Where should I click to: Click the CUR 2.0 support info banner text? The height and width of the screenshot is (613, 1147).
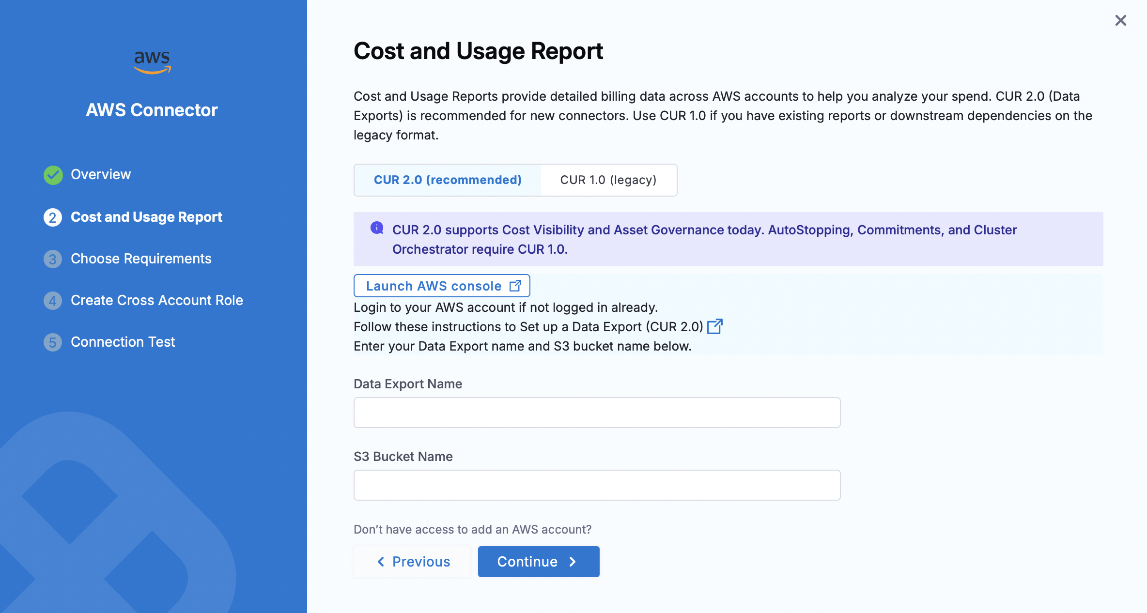704,239
